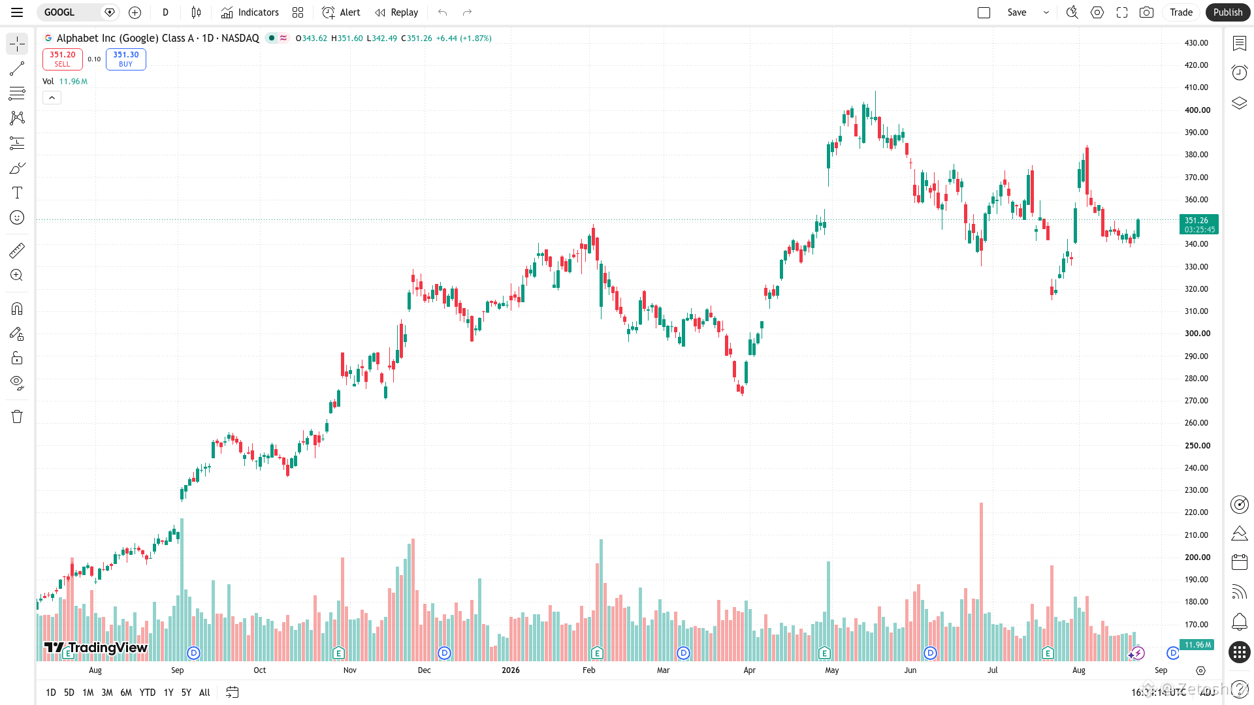Redo the last chart action
This screenshot has width=1254, height=705.
click(x=467, y=12)
